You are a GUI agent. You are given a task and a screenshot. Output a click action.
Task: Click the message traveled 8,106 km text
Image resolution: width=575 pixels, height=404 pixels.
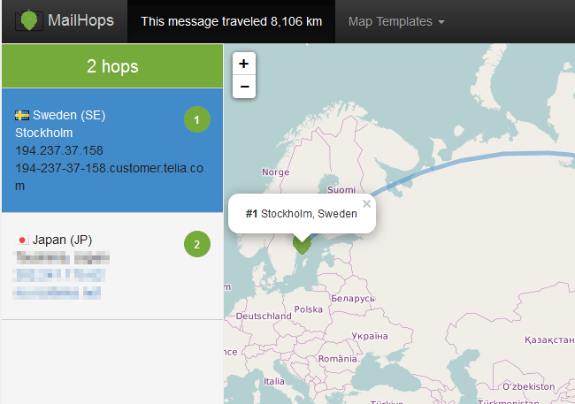point(231,21)
